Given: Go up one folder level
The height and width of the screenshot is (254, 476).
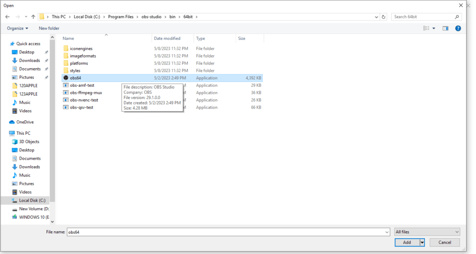Looking at the screenshot, I should pyautogui.click(x=33, y=17).
